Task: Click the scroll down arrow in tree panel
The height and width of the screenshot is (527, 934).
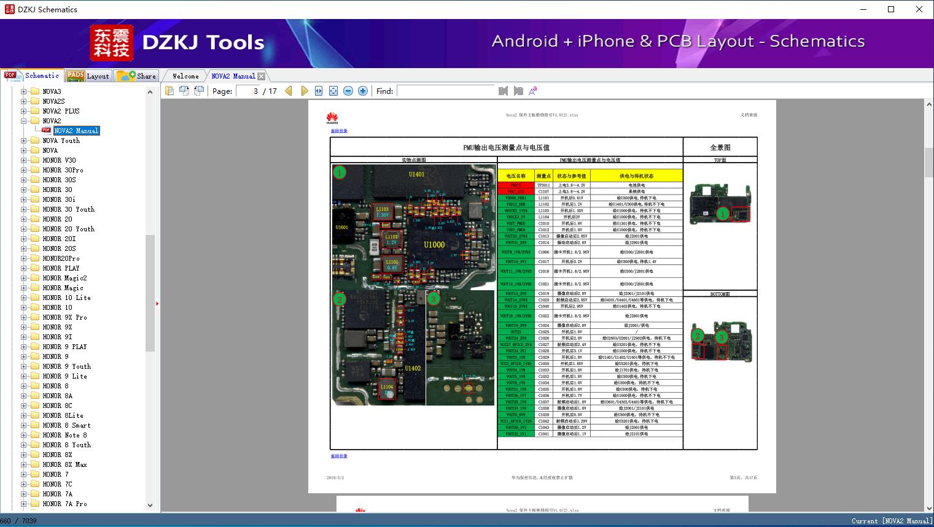Action: click(x=150, y=506)
